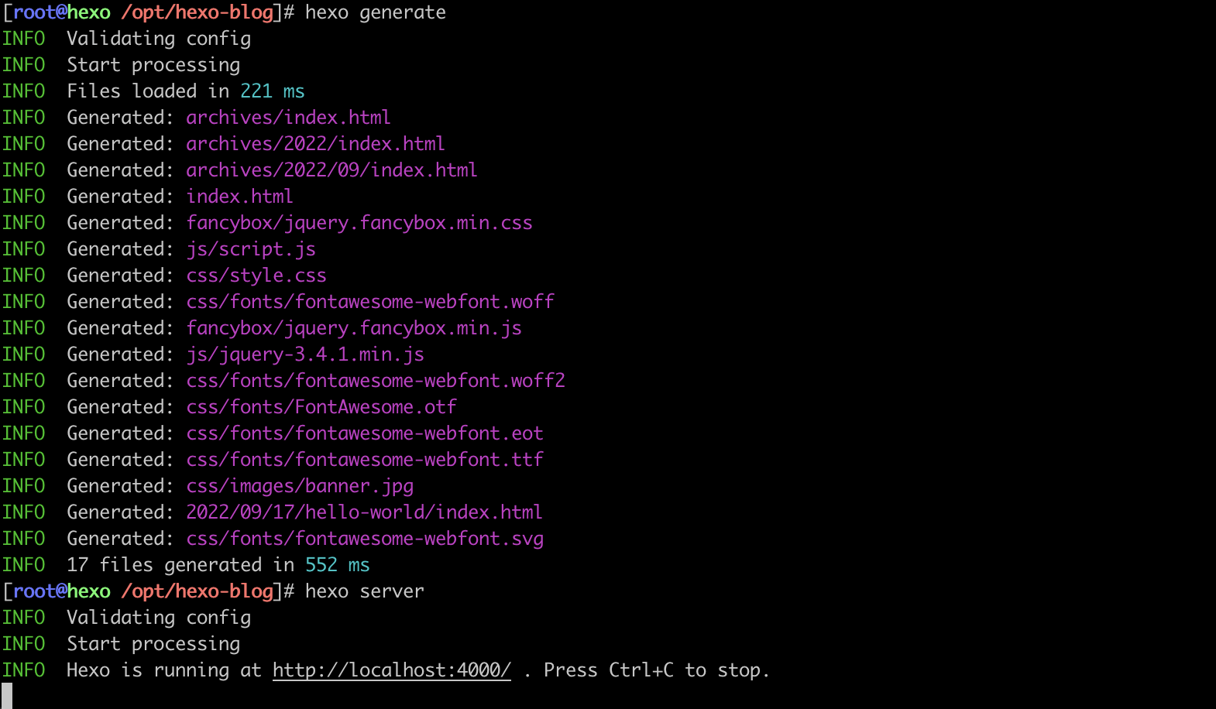Click the js/jquery-3.4.1.min.js path
The image size is (1216, 709).
(x=304, y=354)
